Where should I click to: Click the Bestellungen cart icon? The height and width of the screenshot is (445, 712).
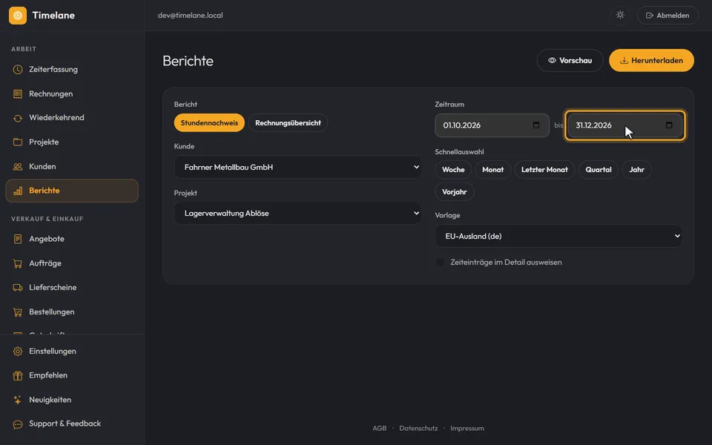coord(18,312)
